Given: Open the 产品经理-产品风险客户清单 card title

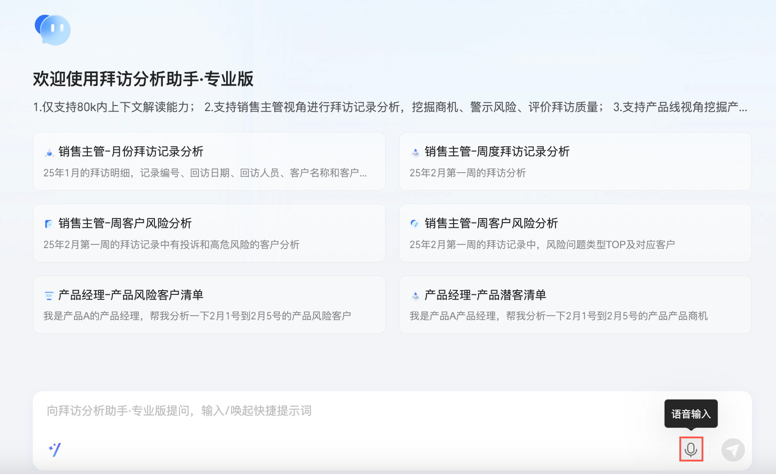Looking at the screenshot, I should point(131,295).
